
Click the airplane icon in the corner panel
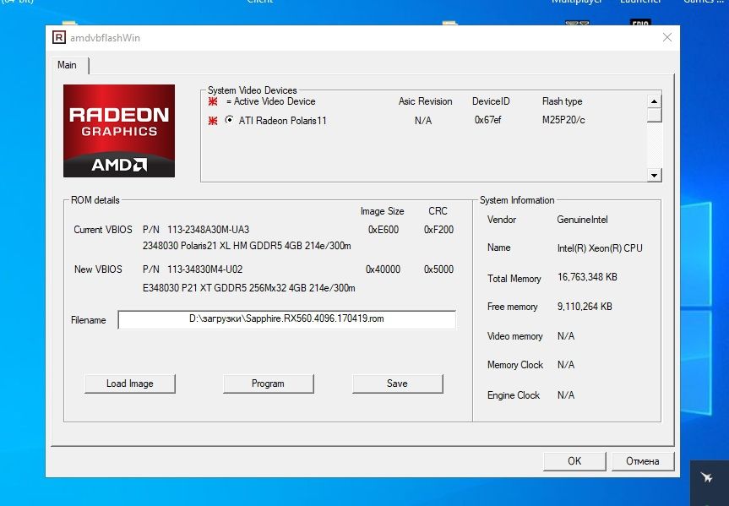tap(707, 477)
